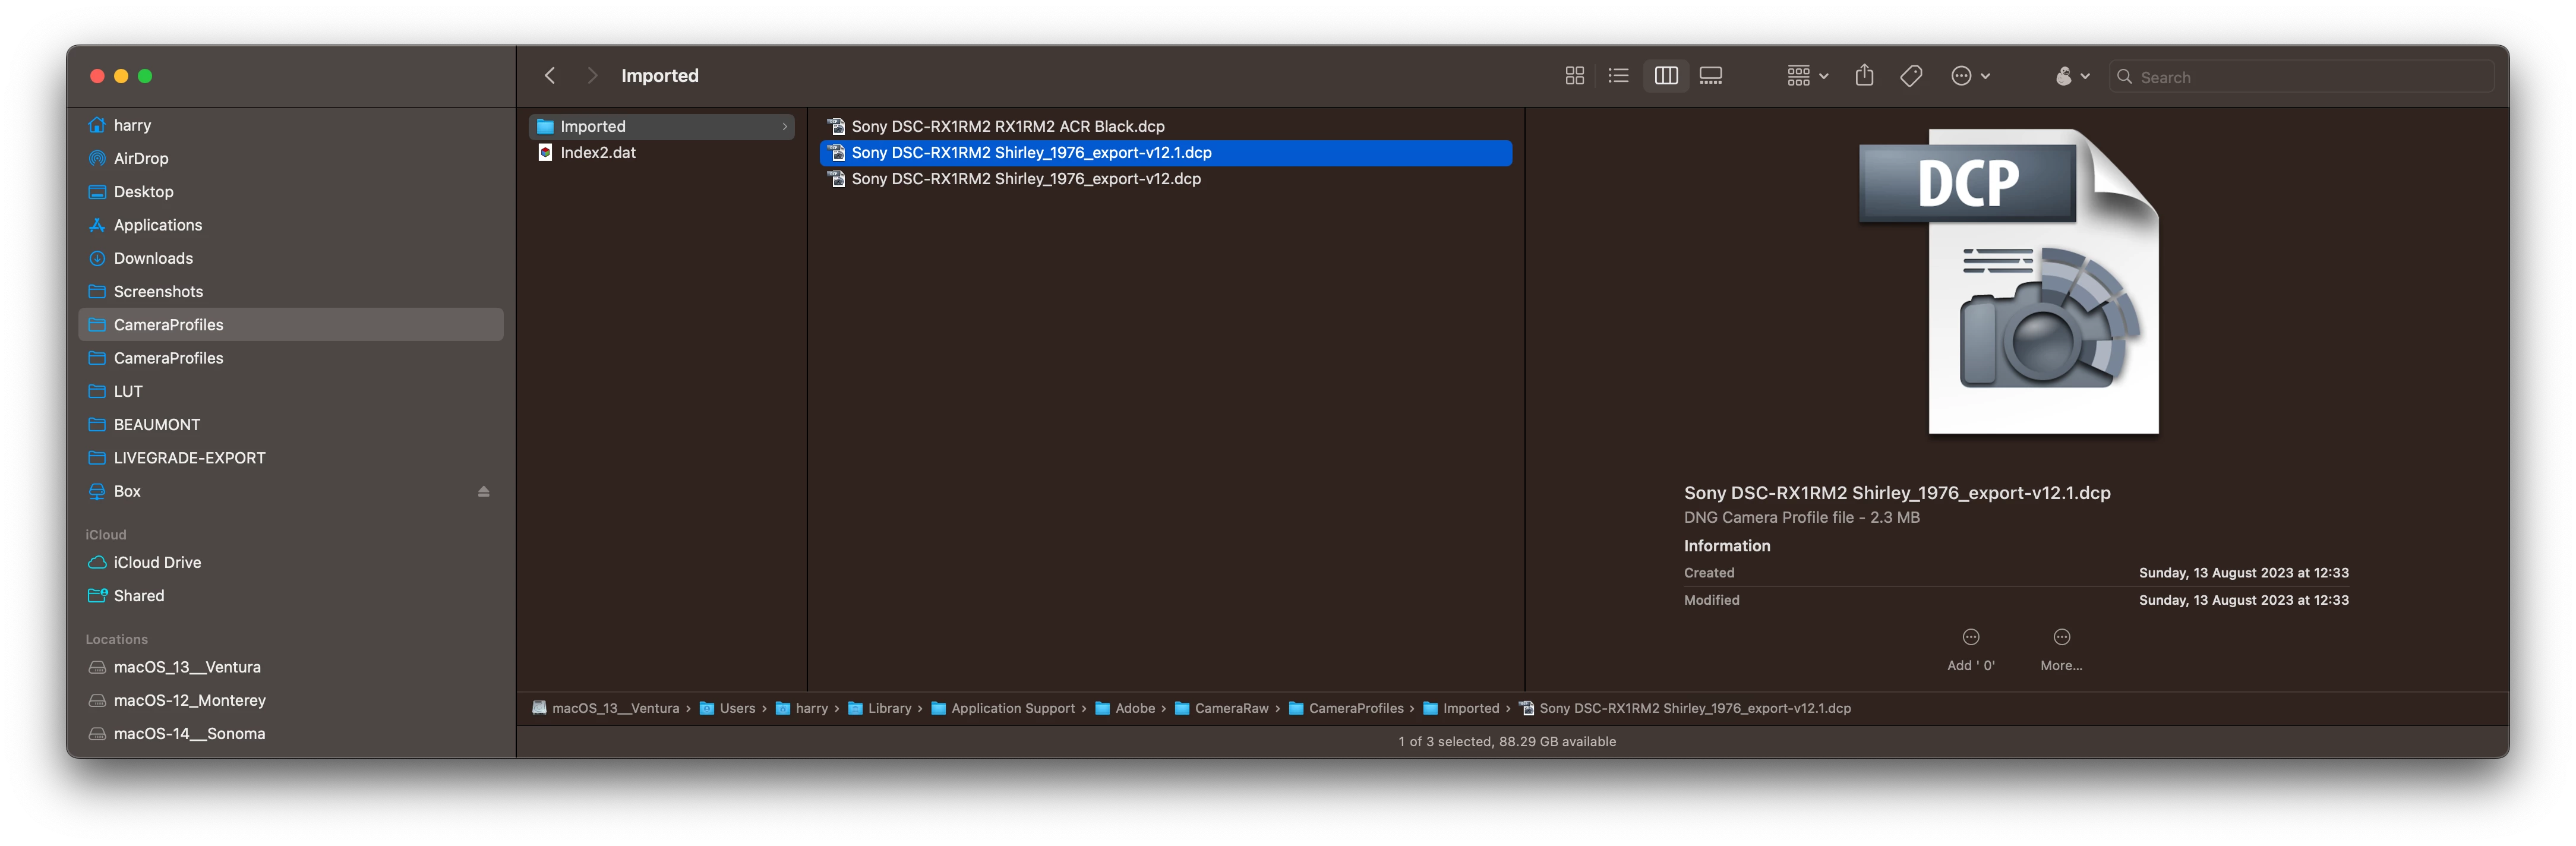Open the Action ellipsis menu
2576x846 pixels.
pyautogui.click(x=1970, y=76)
